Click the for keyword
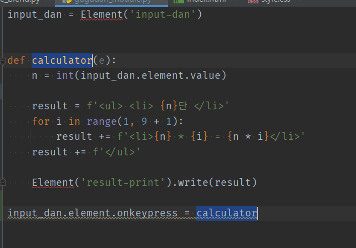 pyautogui.click(x=40, y=122)
